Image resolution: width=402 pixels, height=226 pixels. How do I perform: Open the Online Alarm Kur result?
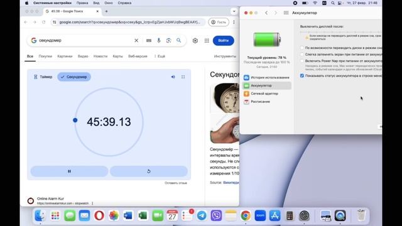[50, 198]
